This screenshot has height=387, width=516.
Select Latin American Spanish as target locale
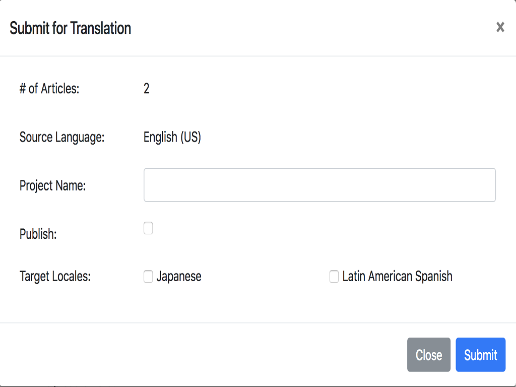click(334, 276)
